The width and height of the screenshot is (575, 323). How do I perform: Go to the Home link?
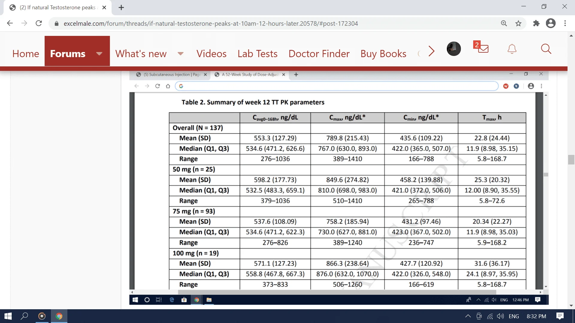coord(26,54)
